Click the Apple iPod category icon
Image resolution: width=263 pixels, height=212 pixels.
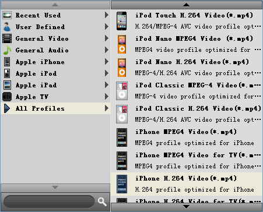pyautogui.click(x=7, y=73)
